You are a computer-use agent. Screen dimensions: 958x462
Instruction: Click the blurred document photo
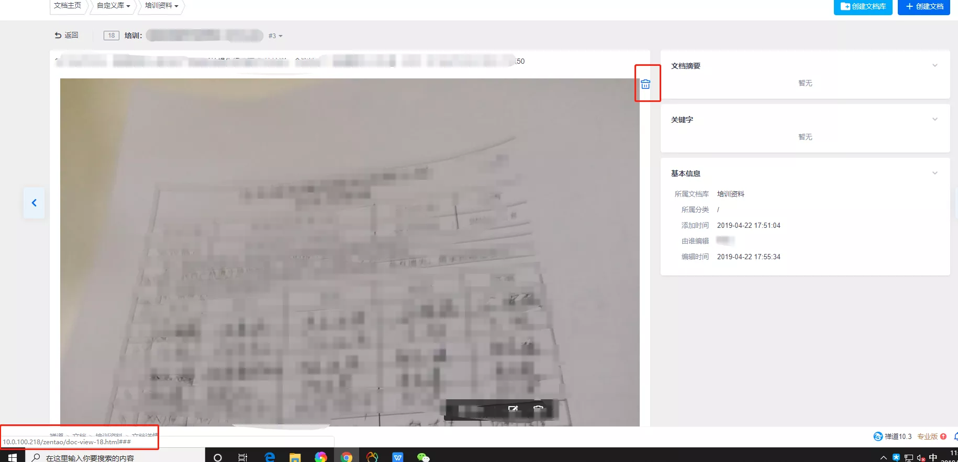click(350, 252)
